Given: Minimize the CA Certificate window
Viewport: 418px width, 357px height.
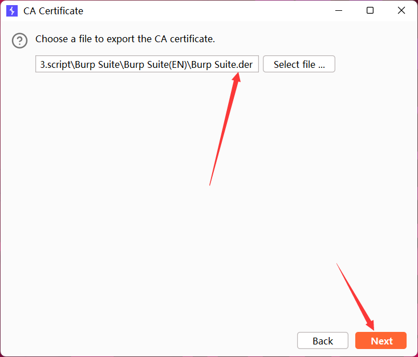Looking at the screenshot, I should click(x=339, y=11).
